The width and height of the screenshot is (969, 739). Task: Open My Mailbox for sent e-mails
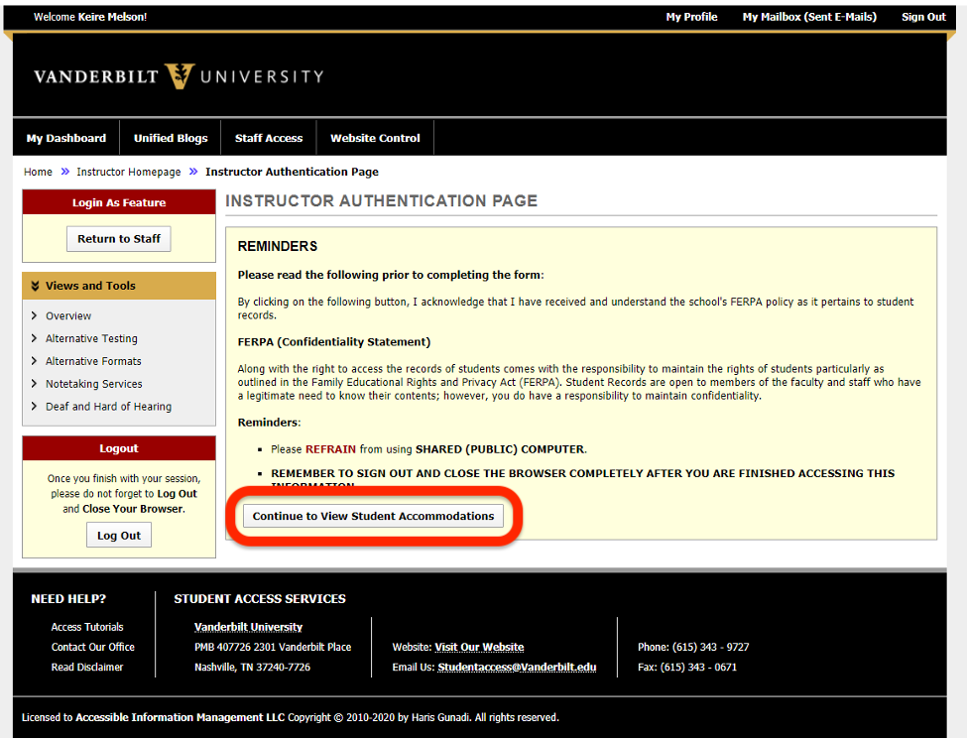pyautogui.click(x=809, y=17)
